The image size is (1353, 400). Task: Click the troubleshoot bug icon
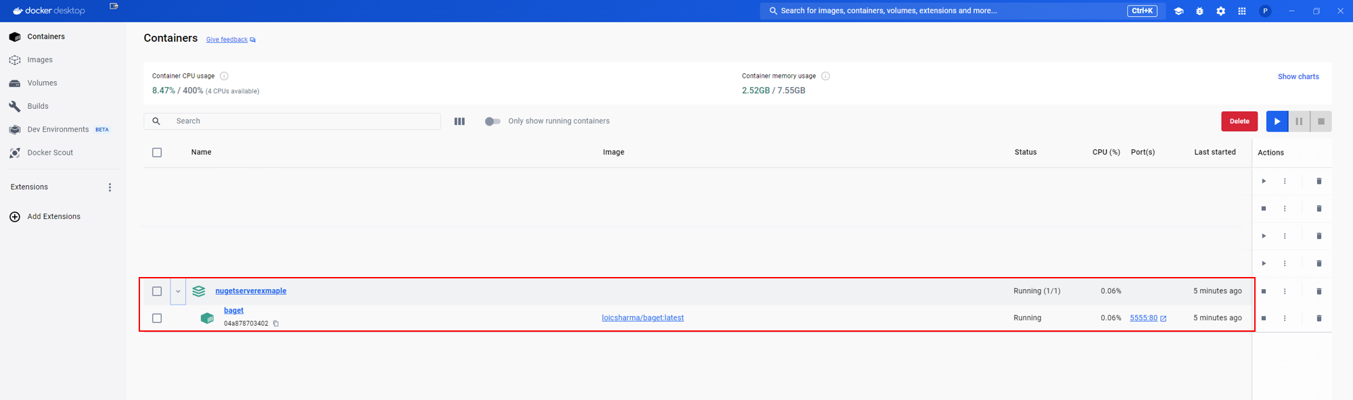click(1199, 11)
